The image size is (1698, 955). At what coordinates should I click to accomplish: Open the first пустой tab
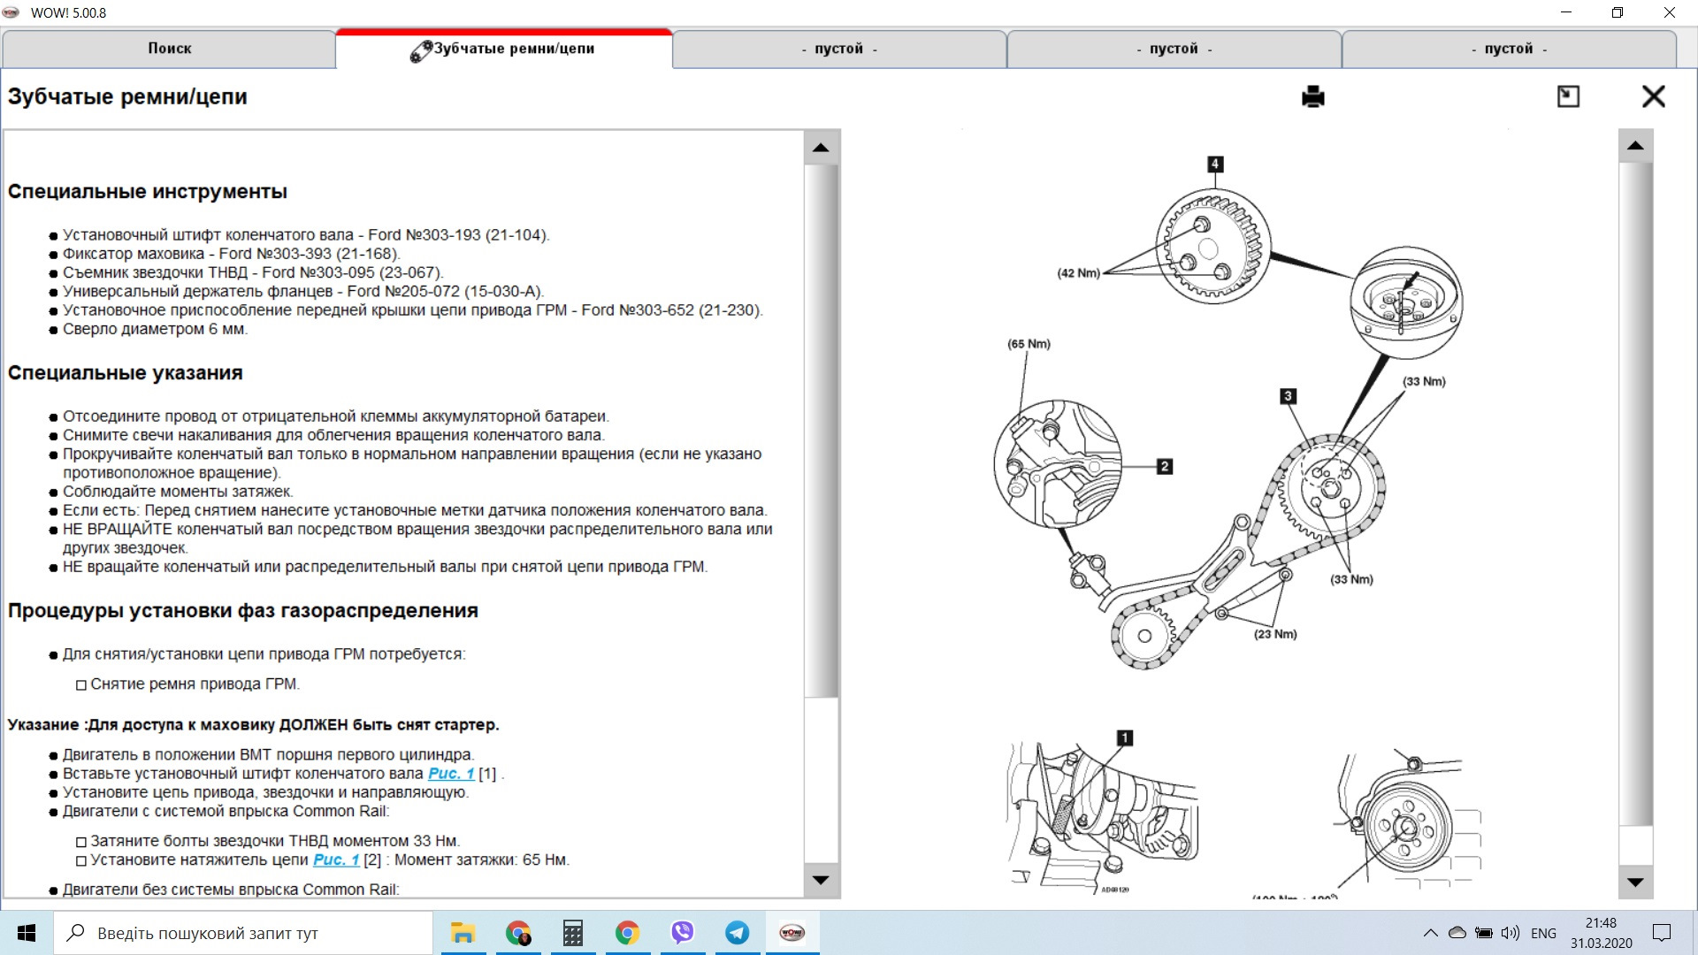(838, 49)
